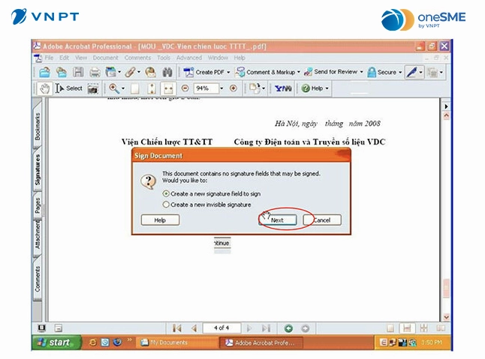Viewport: 485px width, 359px height.
Task: Switch to the Signatures side tab
Action: tap(38, 170)
